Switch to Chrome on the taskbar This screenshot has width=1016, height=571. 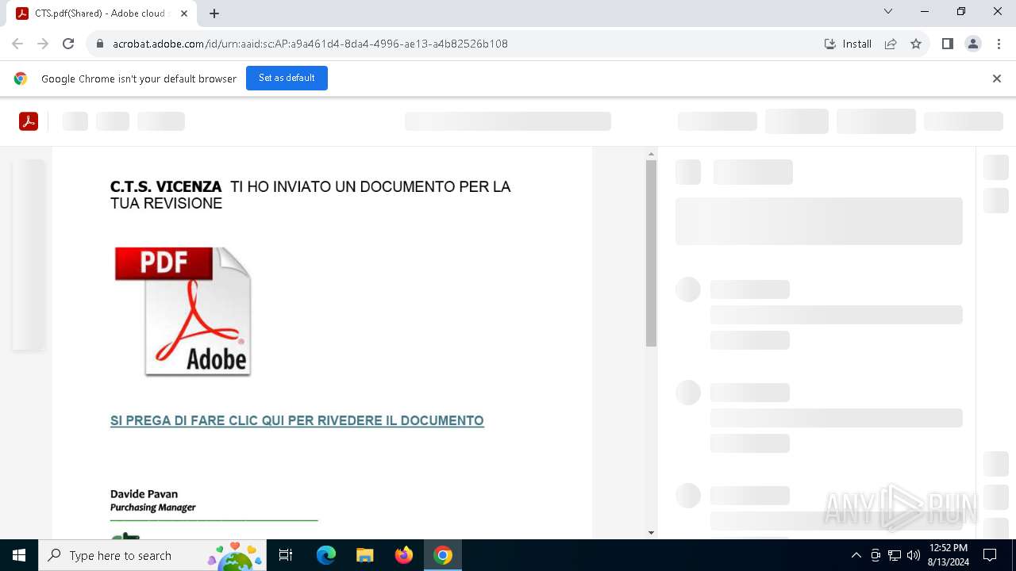coord(442,555)
